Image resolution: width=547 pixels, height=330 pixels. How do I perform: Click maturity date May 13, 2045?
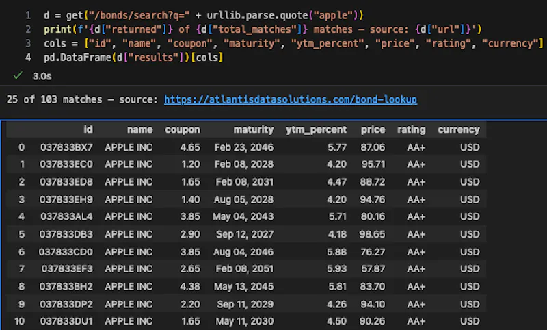coord(244,287)
